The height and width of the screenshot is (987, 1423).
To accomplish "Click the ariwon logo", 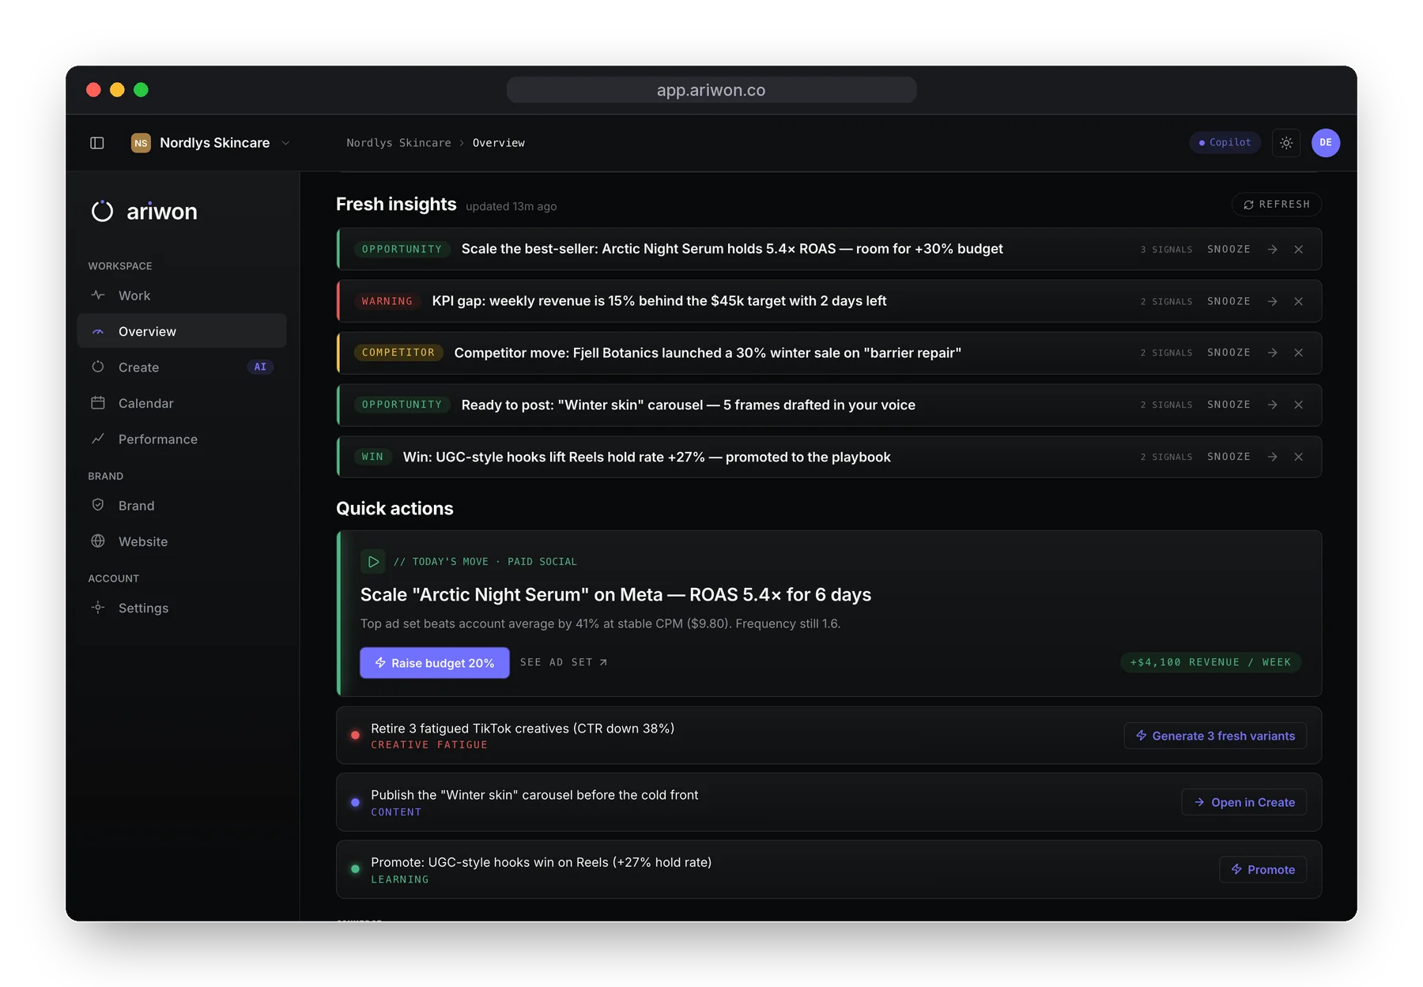I will tap(145, 211).
